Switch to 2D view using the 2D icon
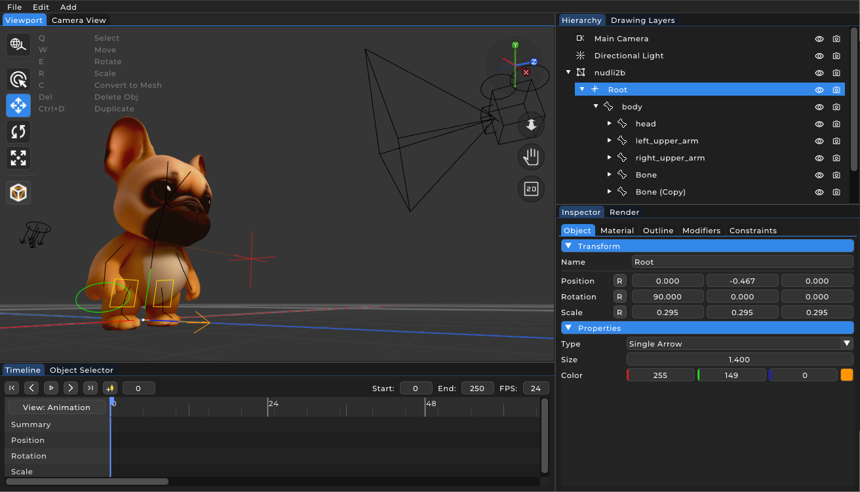This screenshot has height=492, width=860. pyautogui.click(x=531, y=190)
